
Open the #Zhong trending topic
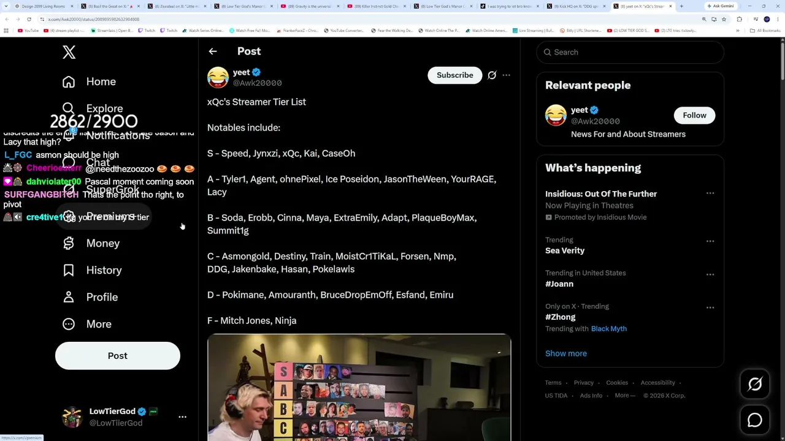pos(561,317)
